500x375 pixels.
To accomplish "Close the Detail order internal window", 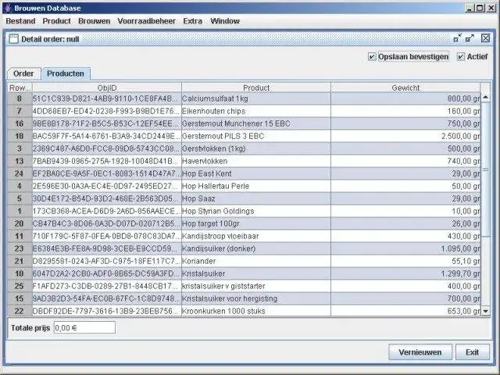I will (485, 38).
